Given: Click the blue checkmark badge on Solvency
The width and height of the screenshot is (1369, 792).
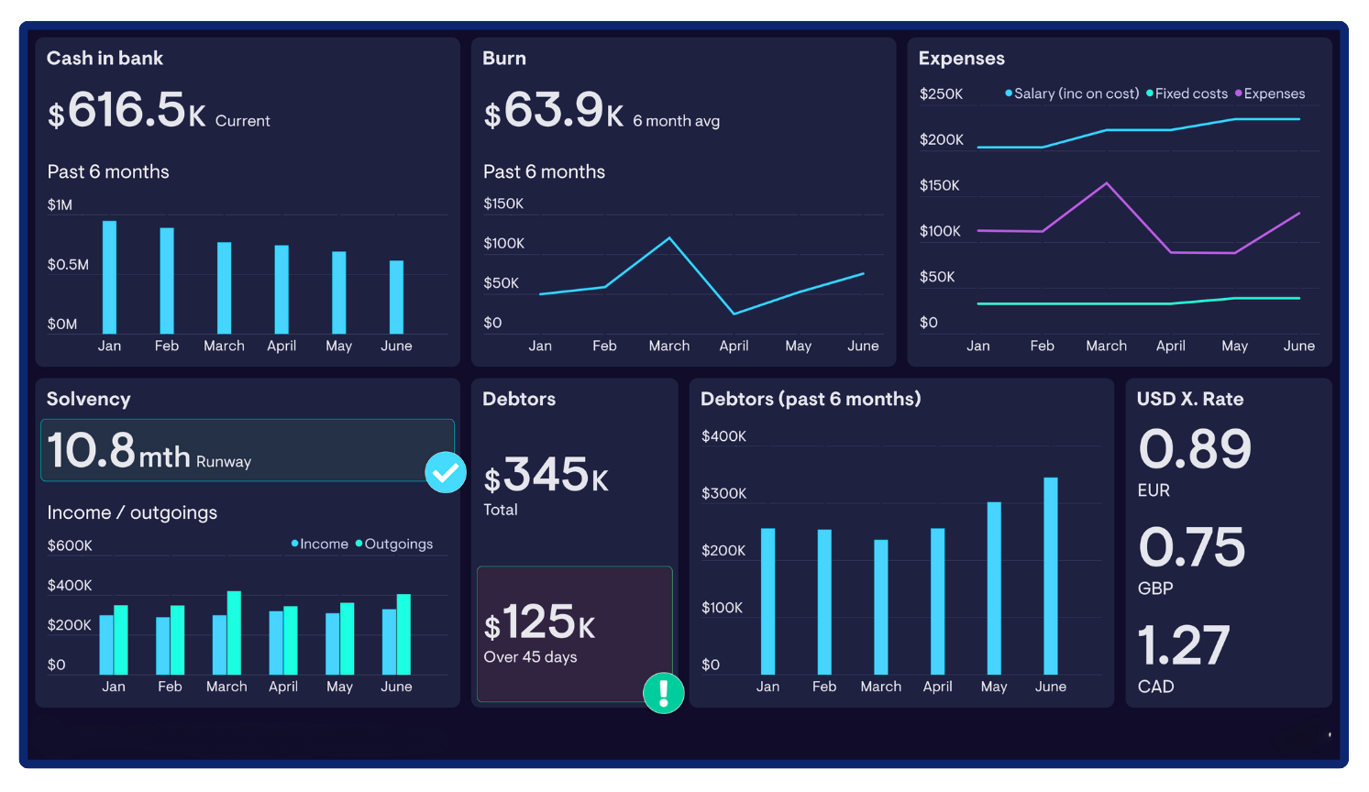Looking at the screenshot, I should click(x=446, y=472).
